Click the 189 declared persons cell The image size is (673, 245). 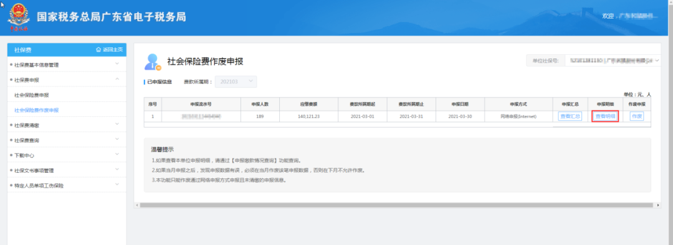point(260,116)
